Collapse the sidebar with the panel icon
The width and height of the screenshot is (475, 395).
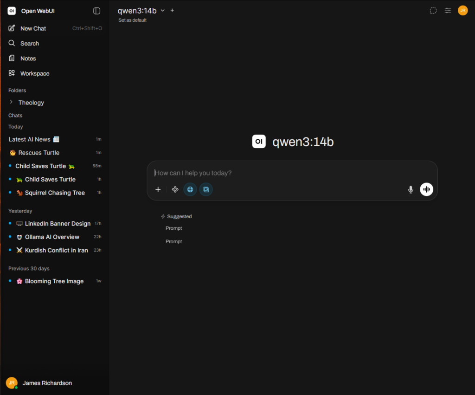tap(96, 11)
